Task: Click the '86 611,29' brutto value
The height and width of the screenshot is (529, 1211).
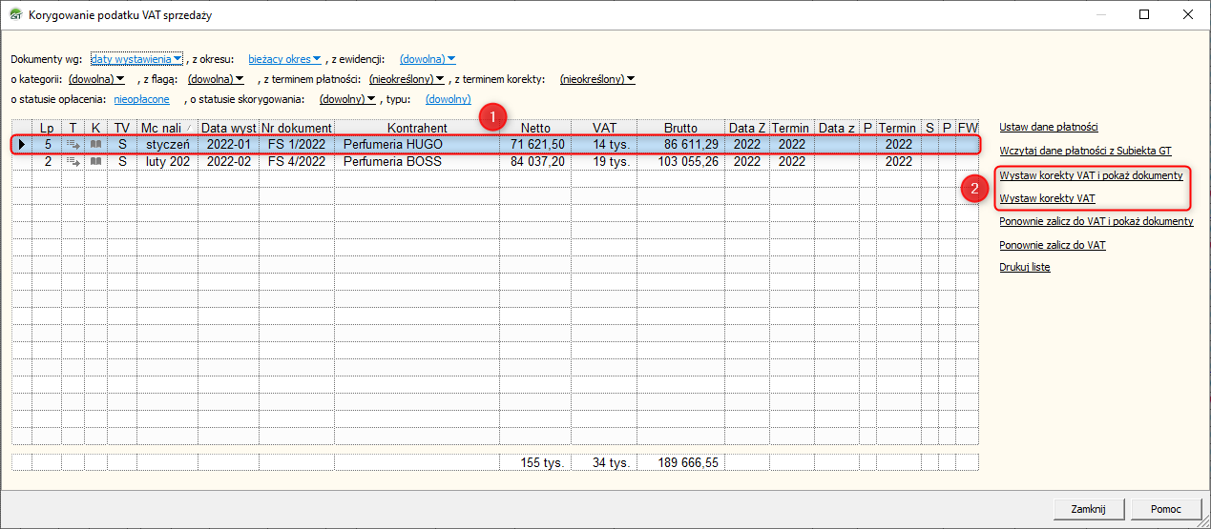Action: click(691, 145)
